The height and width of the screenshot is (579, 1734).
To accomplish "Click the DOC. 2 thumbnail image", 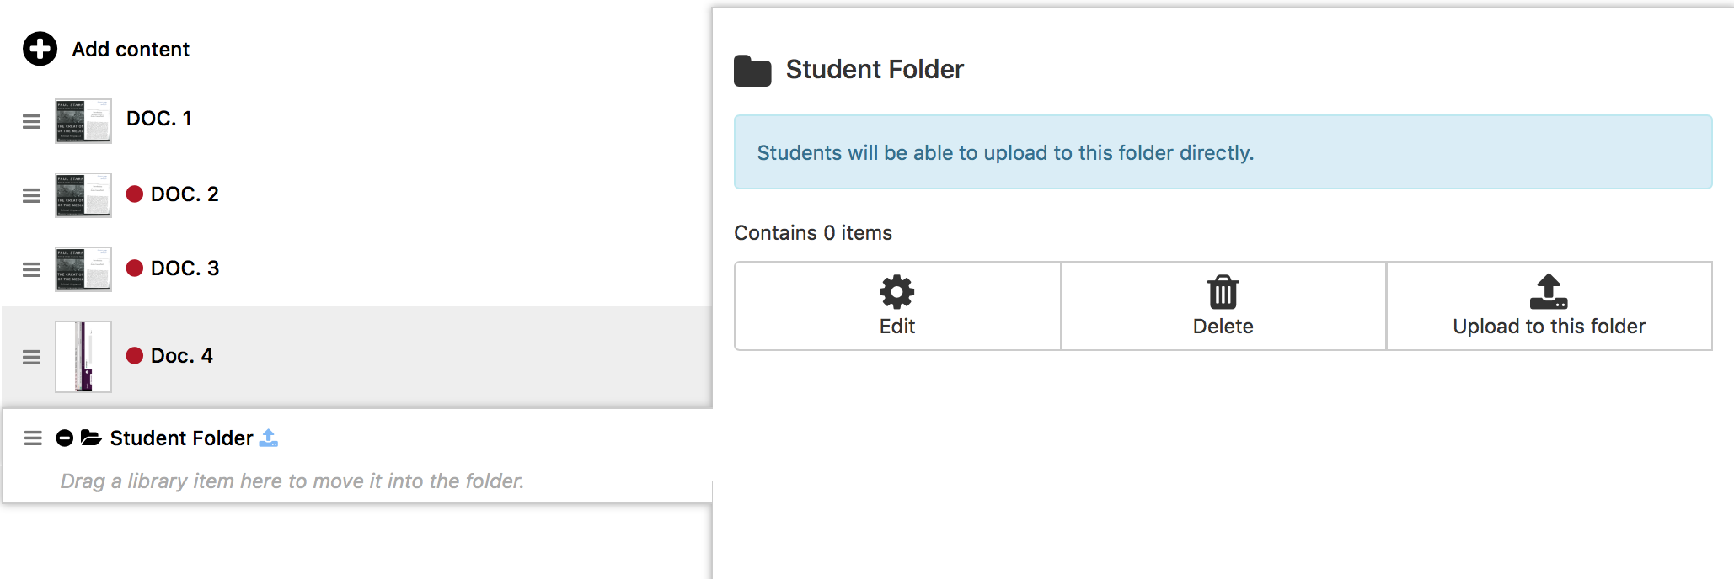I will click(x=83, y=195).
